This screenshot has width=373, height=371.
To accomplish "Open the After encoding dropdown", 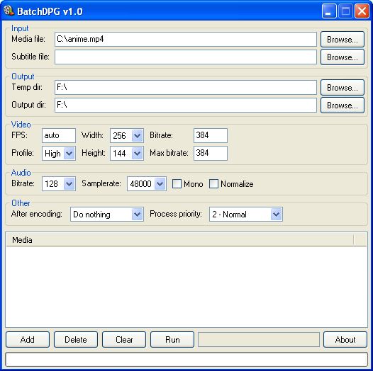I will click(137, 215).
